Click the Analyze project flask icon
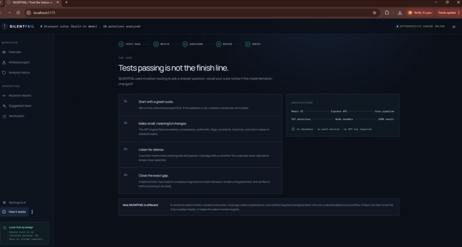 point(4,62)
